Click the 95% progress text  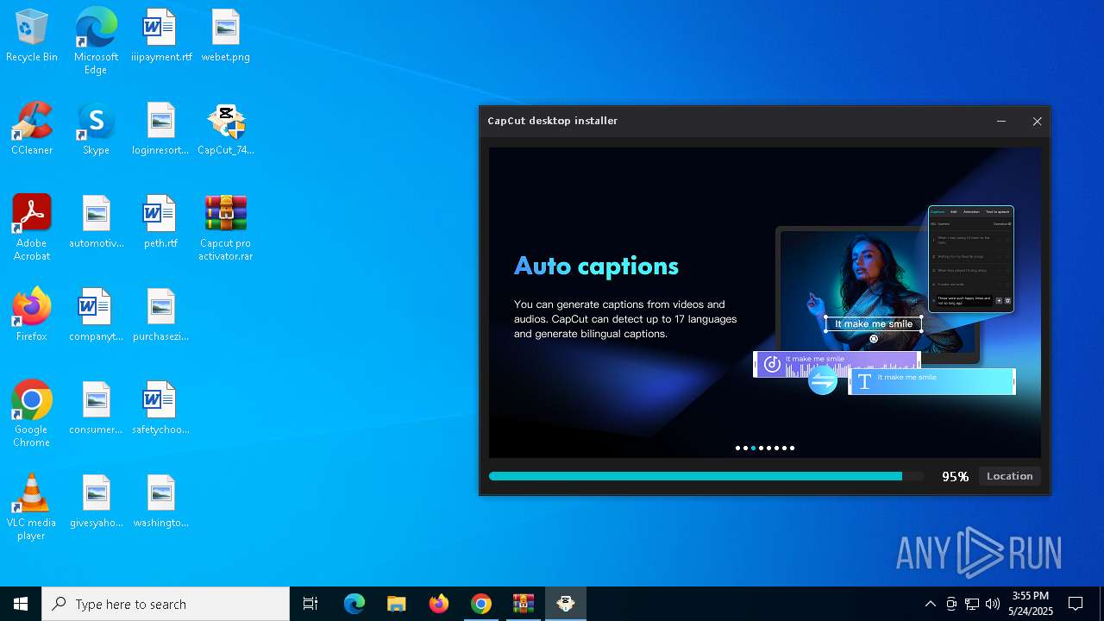click(956, 476)
